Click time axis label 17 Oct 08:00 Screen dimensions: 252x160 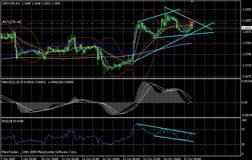(192, 159)
